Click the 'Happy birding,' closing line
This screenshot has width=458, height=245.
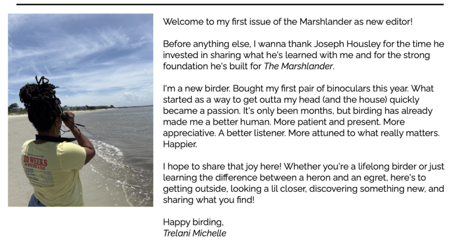(x=193, y=222)
